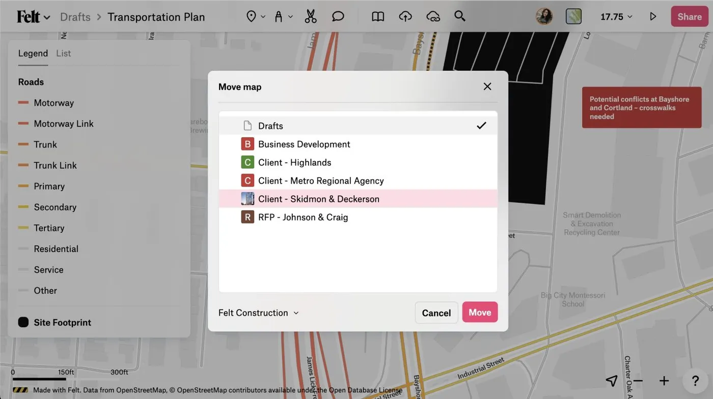This screenshot has width=713, height=399.
Task: Click the Site Footprint black swatch
Action: click(23, 322)
